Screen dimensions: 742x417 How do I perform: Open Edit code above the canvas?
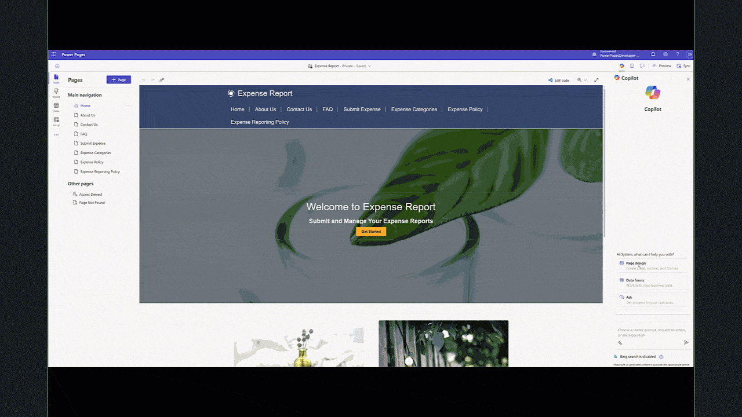click(558, 80)
